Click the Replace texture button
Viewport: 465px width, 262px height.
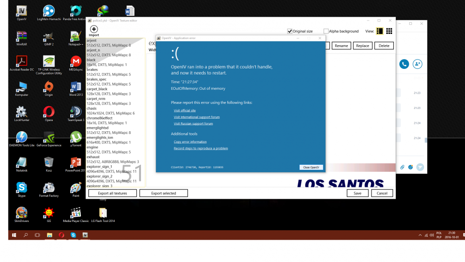[x=362, y=46]
